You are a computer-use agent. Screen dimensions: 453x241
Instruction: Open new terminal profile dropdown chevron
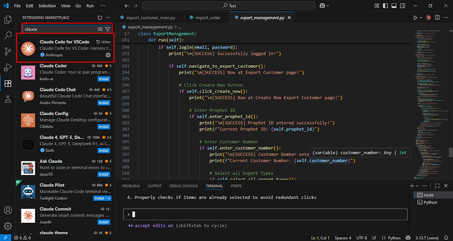click(x=417, y=186)
